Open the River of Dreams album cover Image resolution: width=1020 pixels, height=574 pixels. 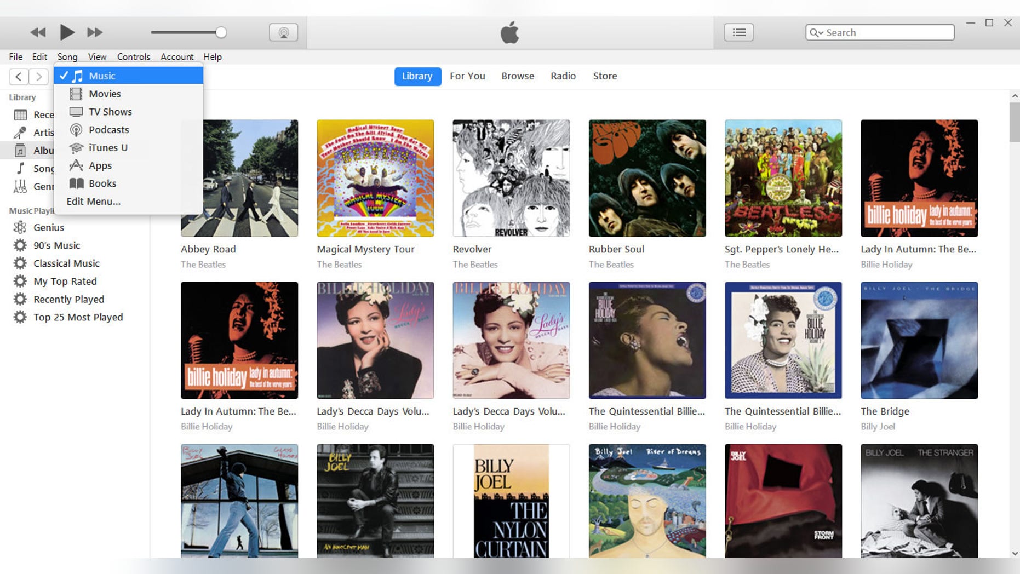tap(647, 501)
